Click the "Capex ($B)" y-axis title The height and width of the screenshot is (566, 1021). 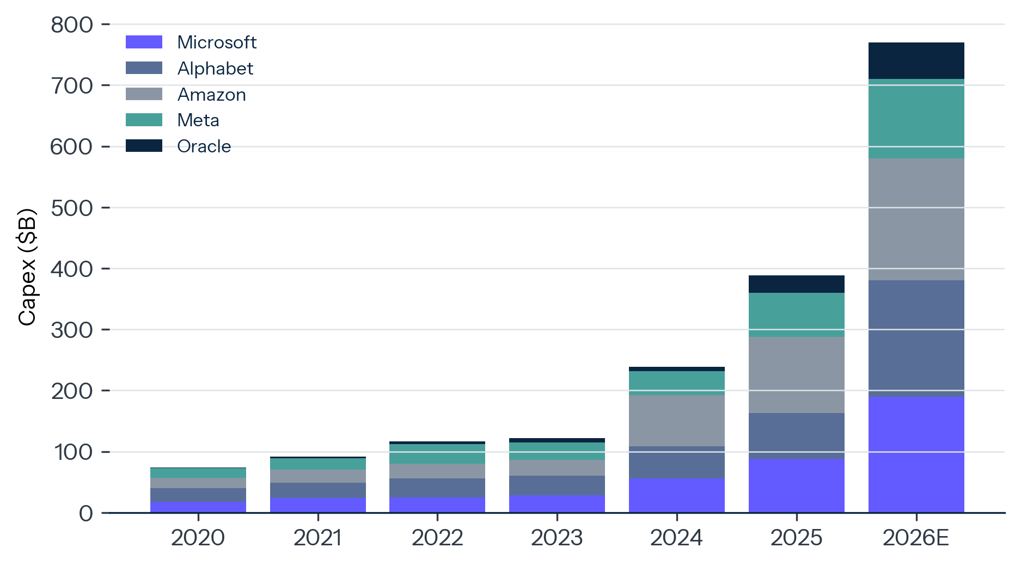[x=27, y=267]
